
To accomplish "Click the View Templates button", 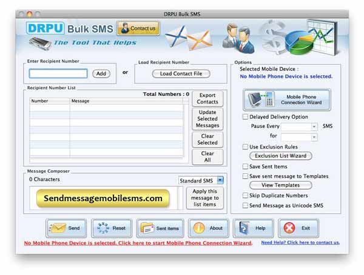I will pyautogui.click(x=281, y=185).
